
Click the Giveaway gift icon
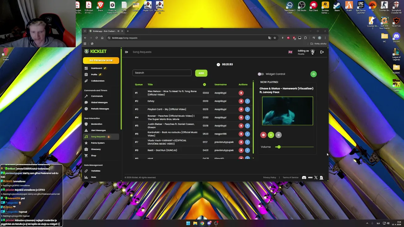(86, 149)
